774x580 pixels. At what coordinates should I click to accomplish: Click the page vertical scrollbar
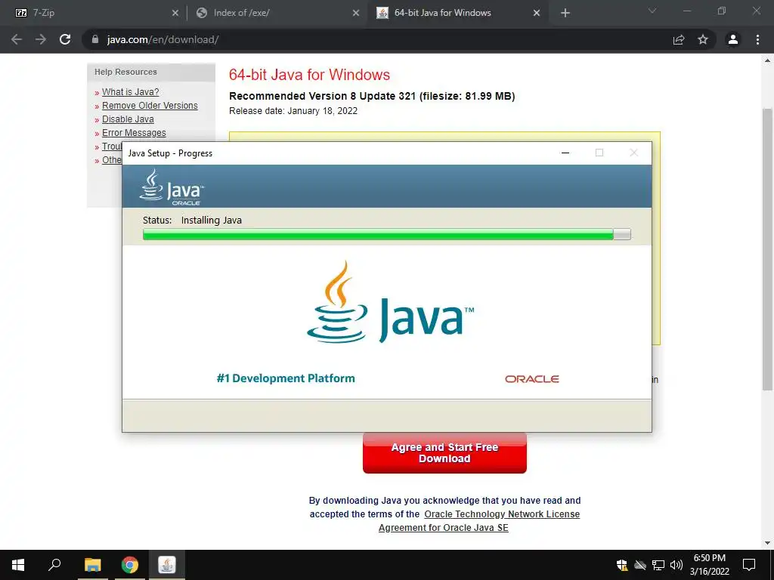point(767,248)
